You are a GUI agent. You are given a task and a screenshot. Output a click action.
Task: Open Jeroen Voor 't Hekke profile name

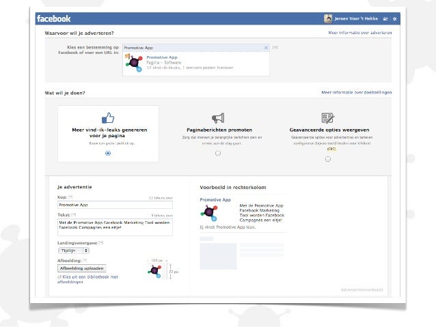(x=356, y=18)
